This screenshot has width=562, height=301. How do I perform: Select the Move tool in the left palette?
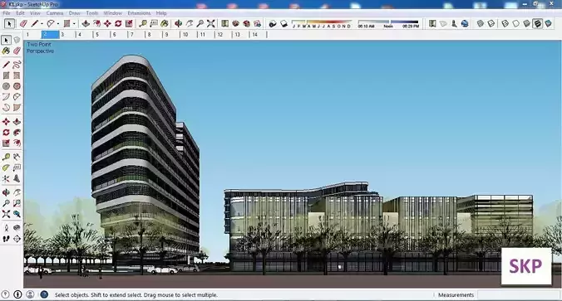(x=6, y=122)
